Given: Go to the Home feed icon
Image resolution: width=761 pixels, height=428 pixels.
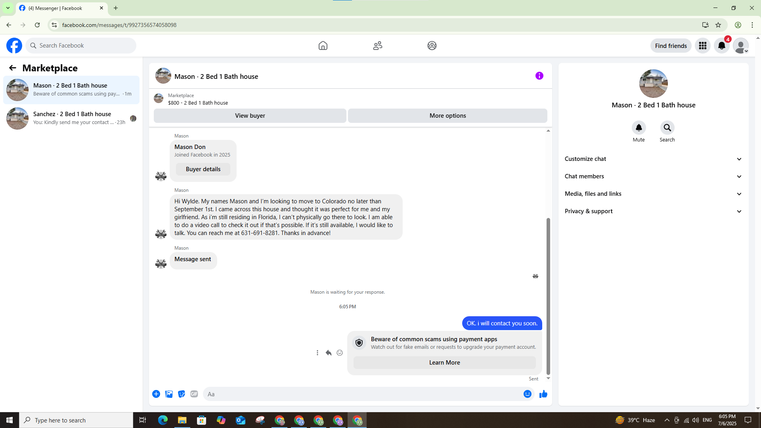Looking at the screenshot, I should point(323,46).
